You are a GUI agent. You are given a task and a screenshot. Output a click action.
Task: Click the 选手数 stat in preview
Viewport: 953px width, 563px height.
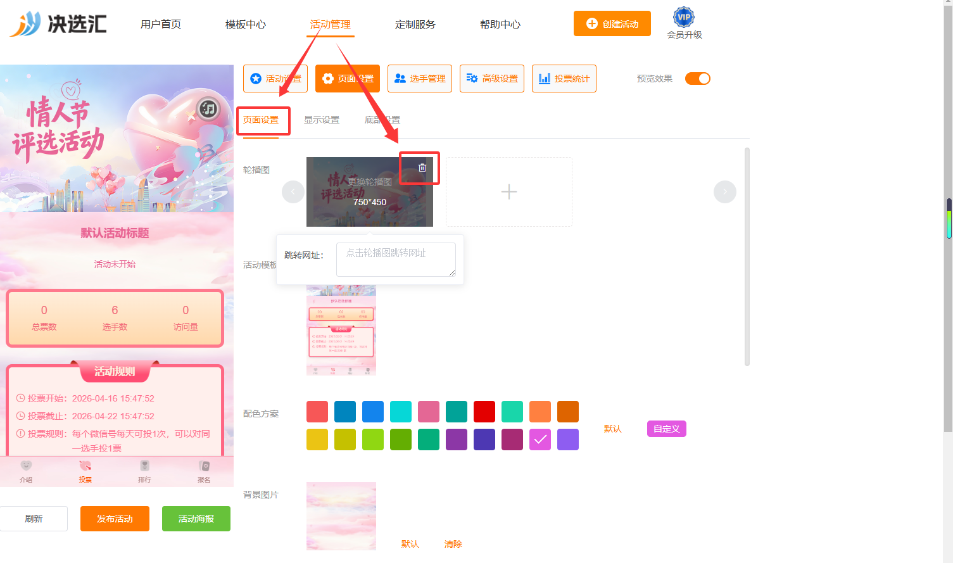pyautogui.click(x=115, y=318)
